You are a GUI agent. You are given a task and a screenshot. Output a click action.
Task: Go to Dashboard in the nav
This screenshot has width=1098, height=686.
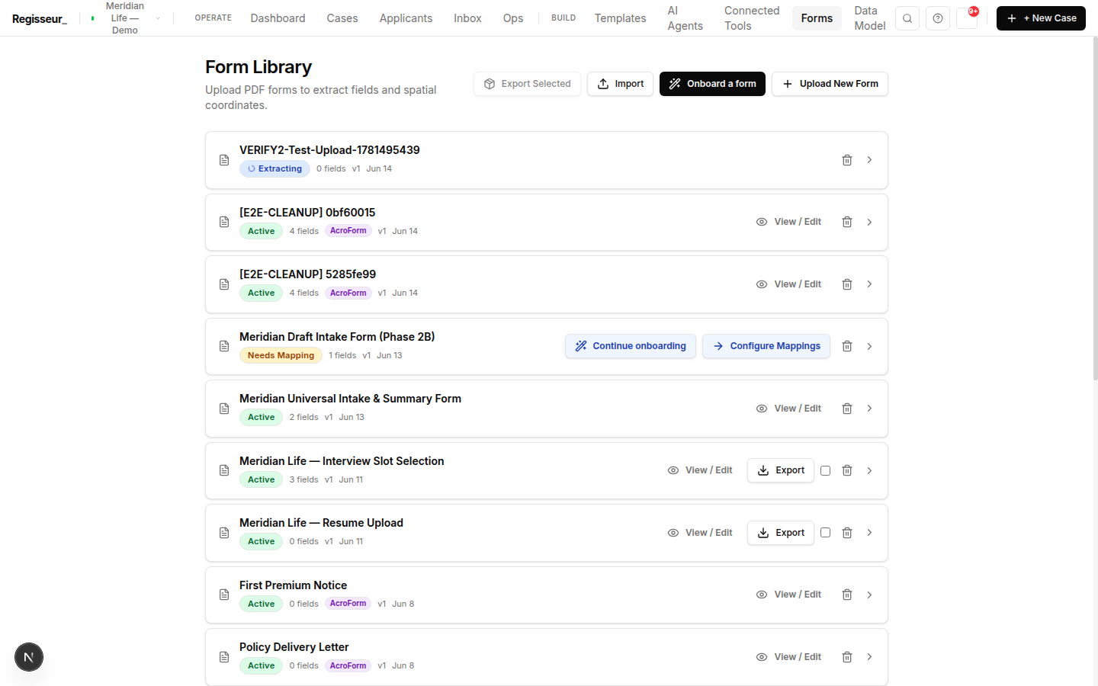[278, 18]
